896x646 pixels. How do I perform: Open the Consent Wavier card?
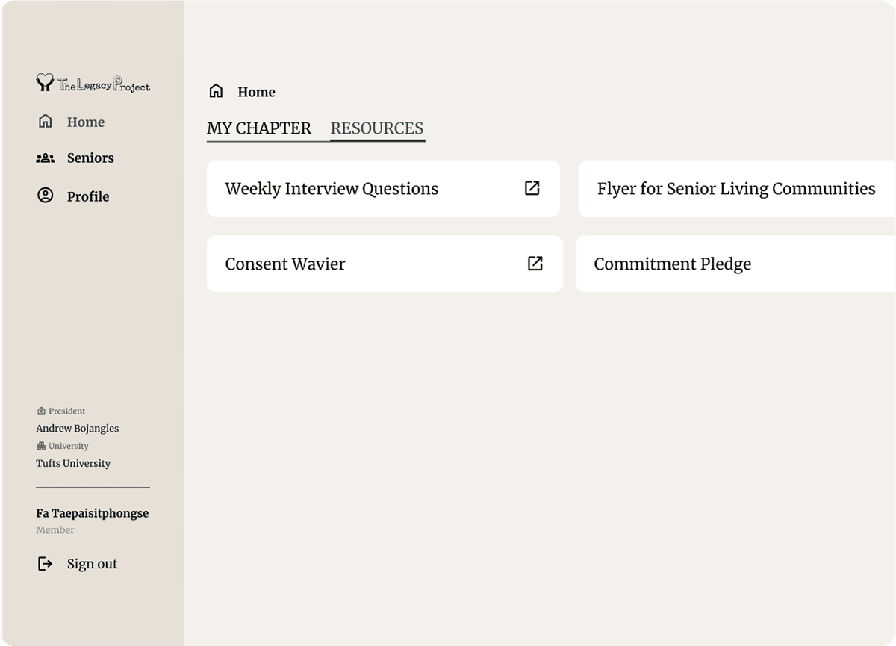coord(285,264)
